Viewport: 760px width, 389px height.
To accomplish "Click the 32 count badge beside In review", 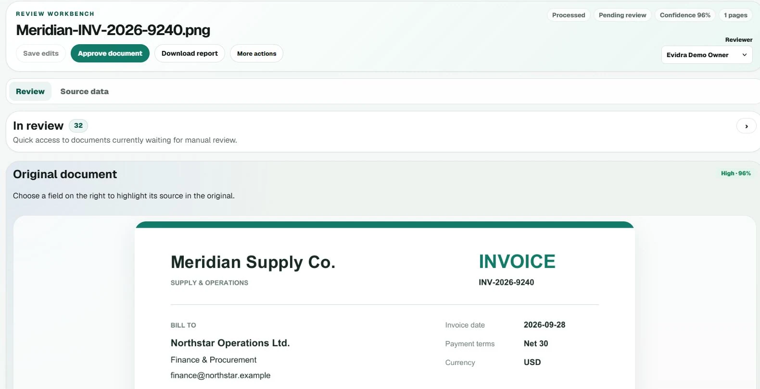I will [x=78, y=125].
